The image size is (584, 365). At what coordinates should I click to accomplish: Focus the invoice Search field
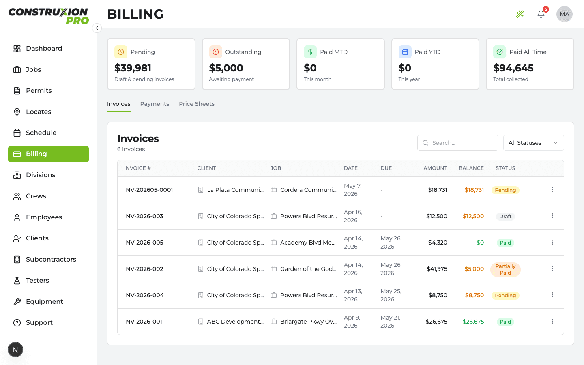457,143
